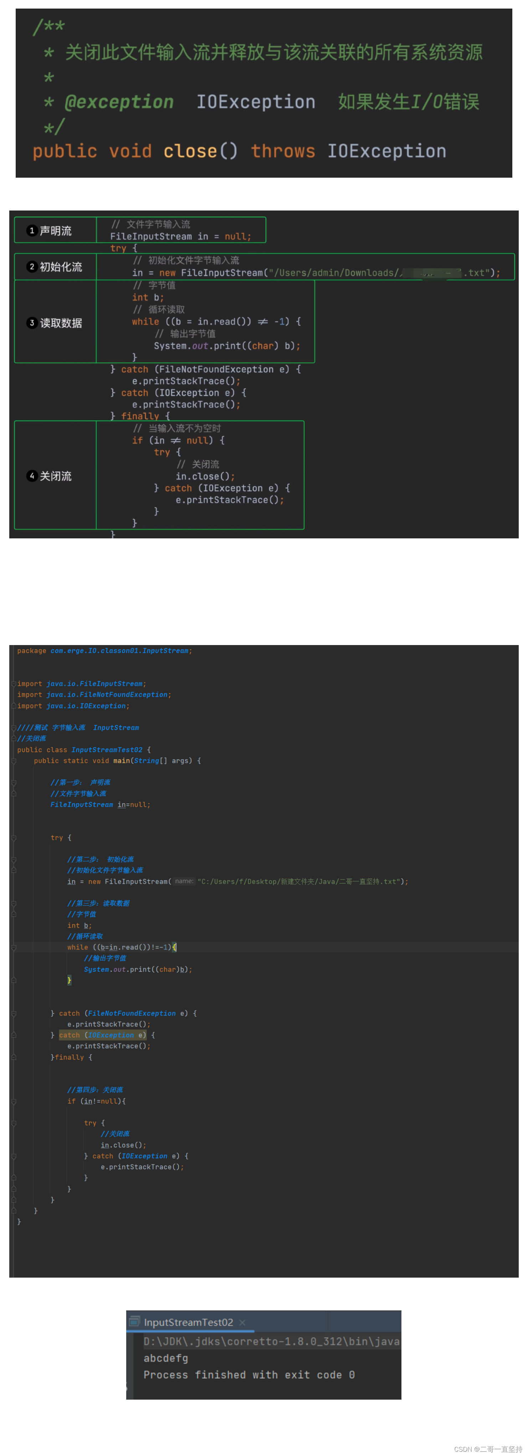Click the InputStreamTest02 class name in the editor

(107, 750)
